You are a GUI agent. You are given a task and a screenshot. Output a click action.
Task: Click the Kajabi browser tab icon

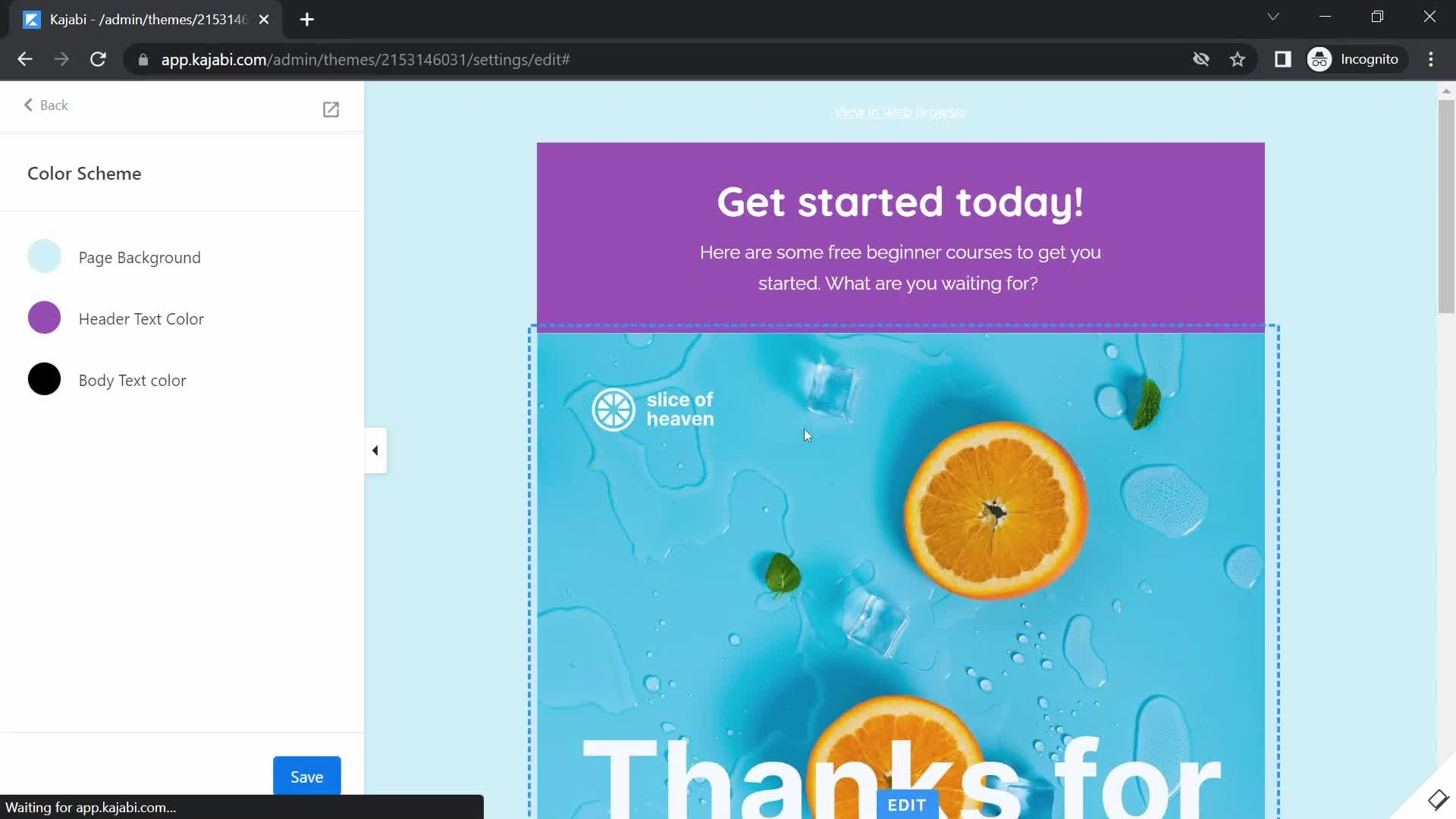[x=31, y=19]
